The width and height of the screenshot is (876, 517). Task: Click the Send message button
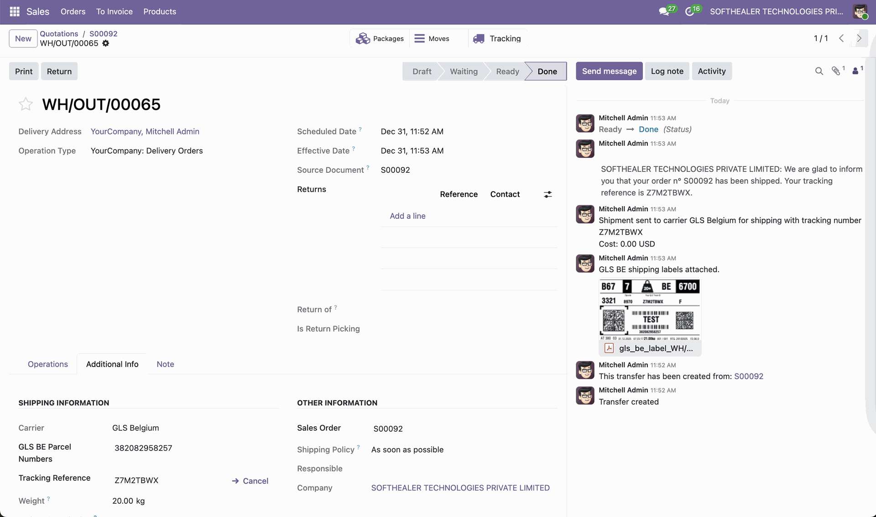[x=609, y=71]
